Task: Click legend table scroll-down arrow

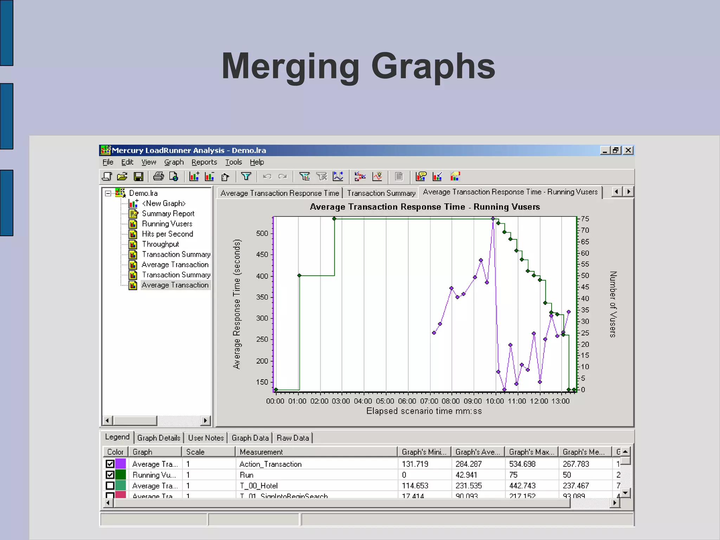Action: point(625,493)
